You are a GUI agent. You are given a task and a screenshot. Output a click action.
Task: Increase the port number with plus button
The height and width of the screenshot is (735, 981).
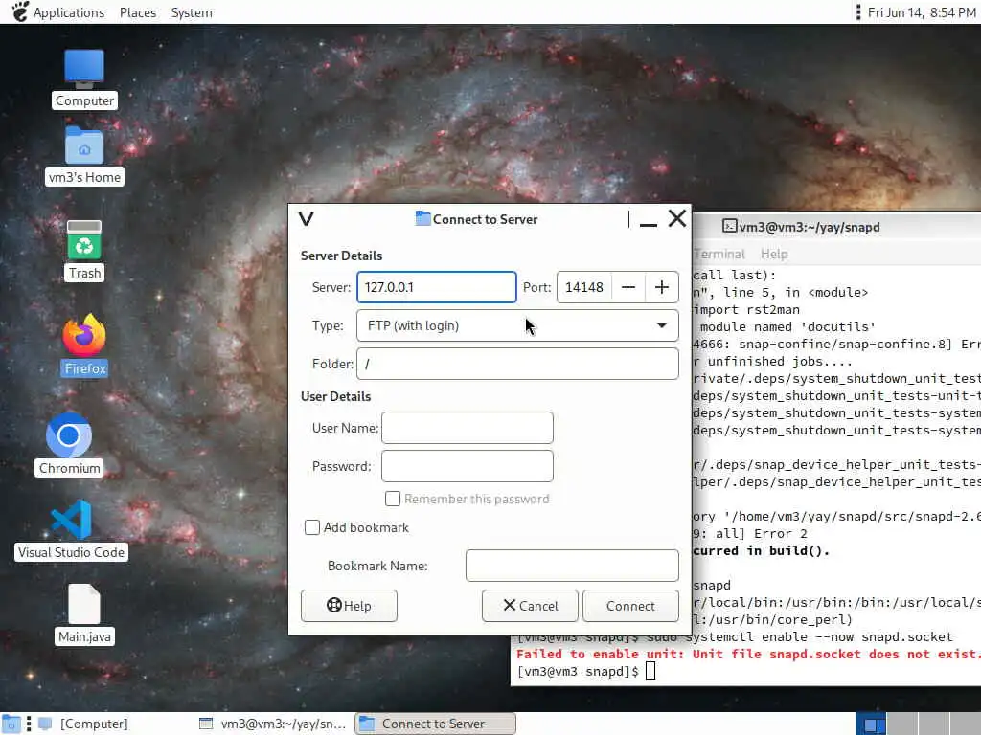pos(661,287)
